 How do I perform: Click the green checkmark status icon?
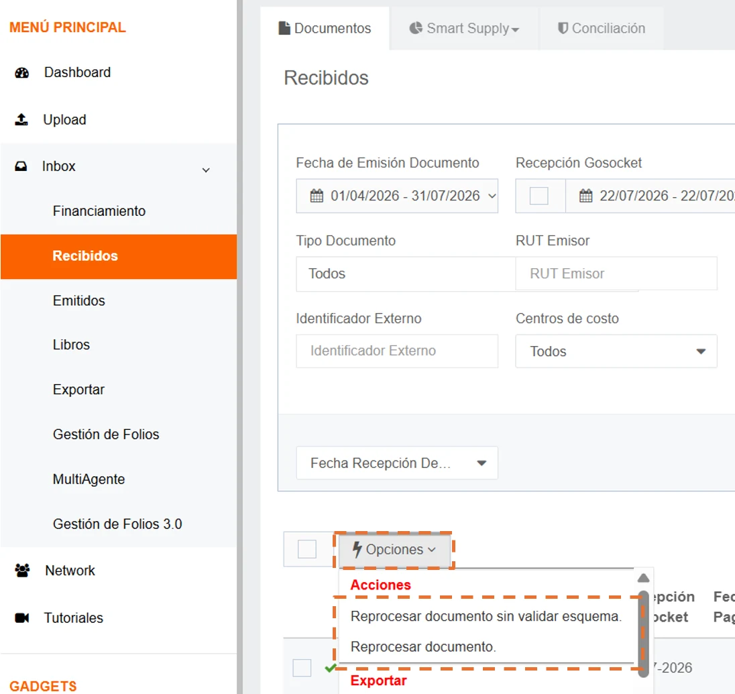pos(330,668)
